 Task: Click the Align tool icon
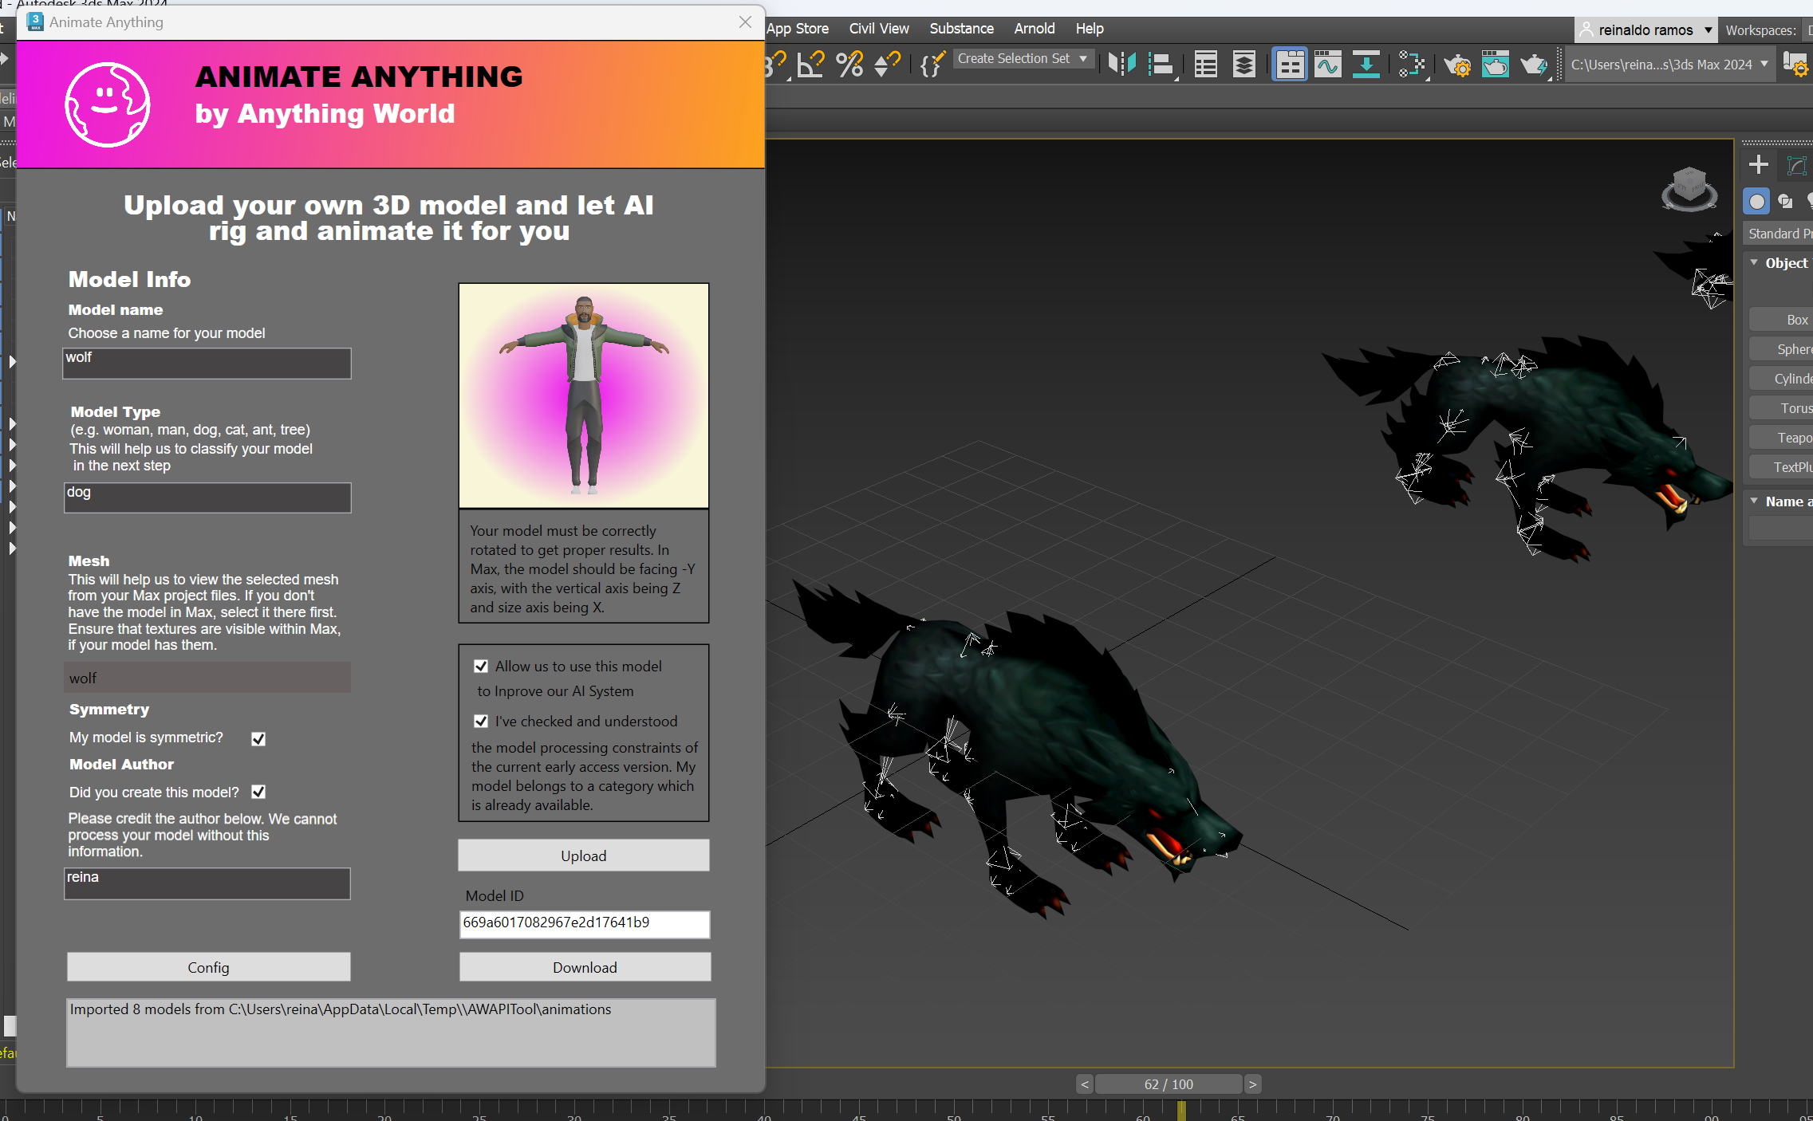point(1161,64)
